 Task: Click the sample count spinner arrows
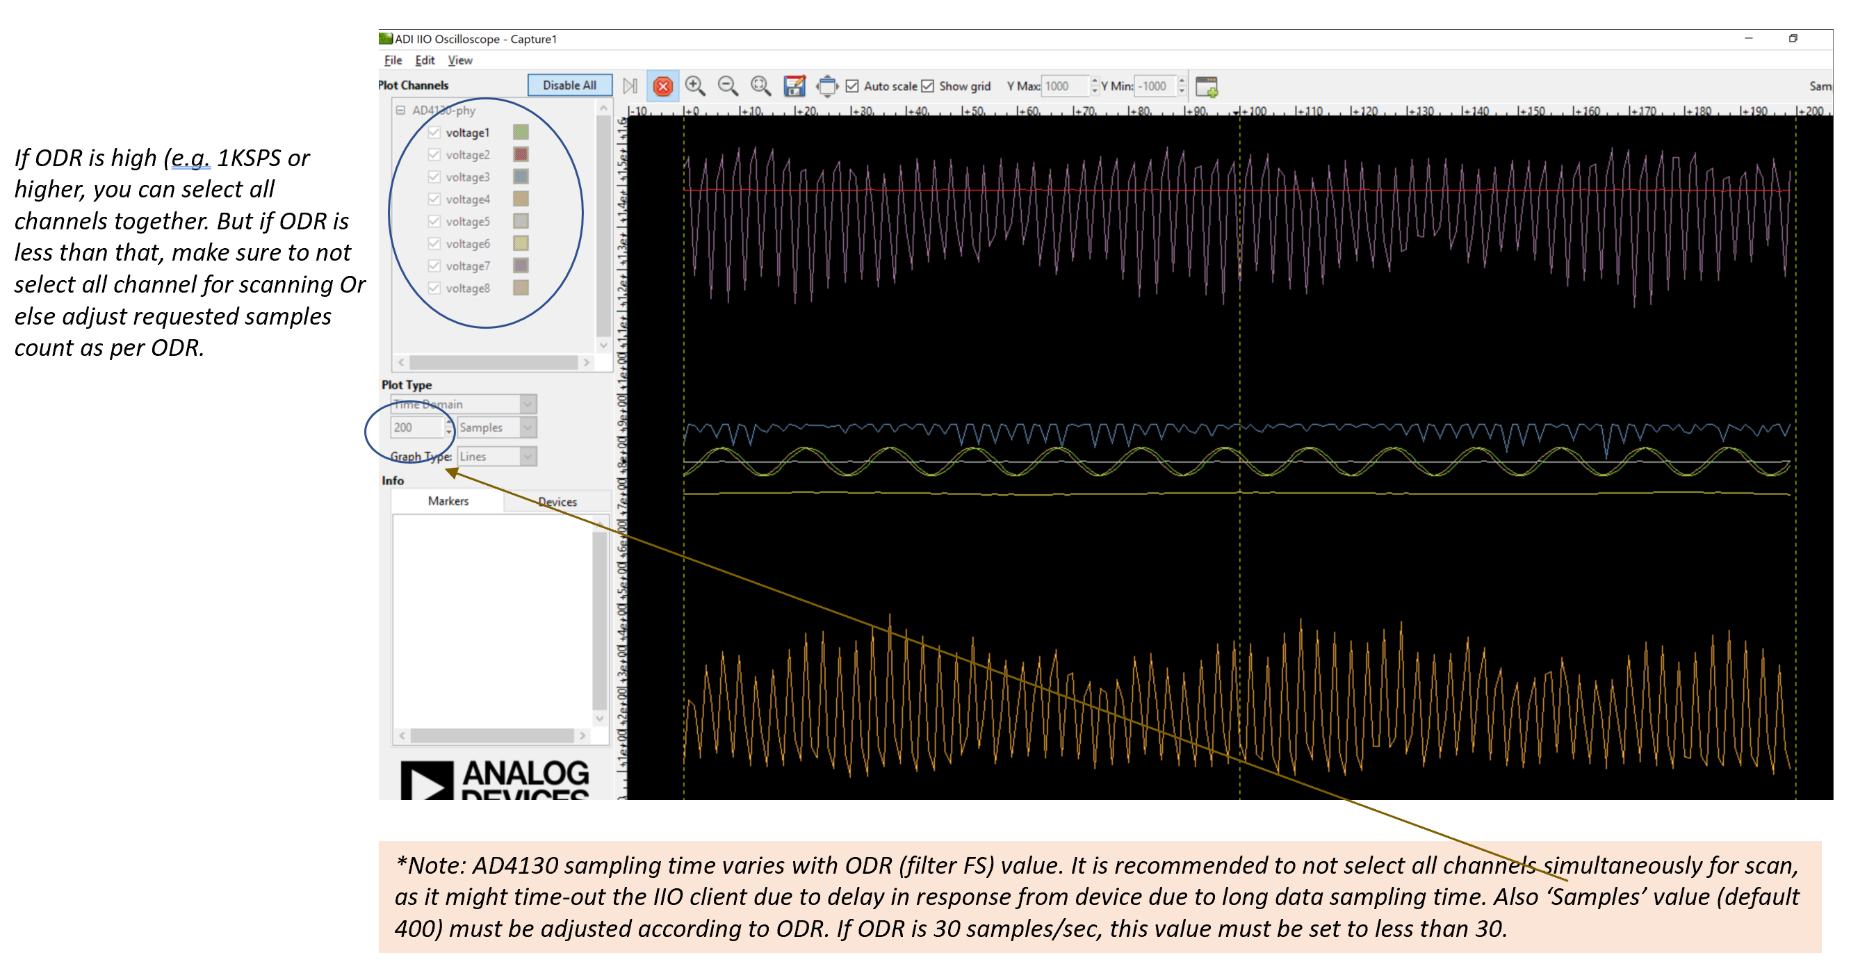448,427
